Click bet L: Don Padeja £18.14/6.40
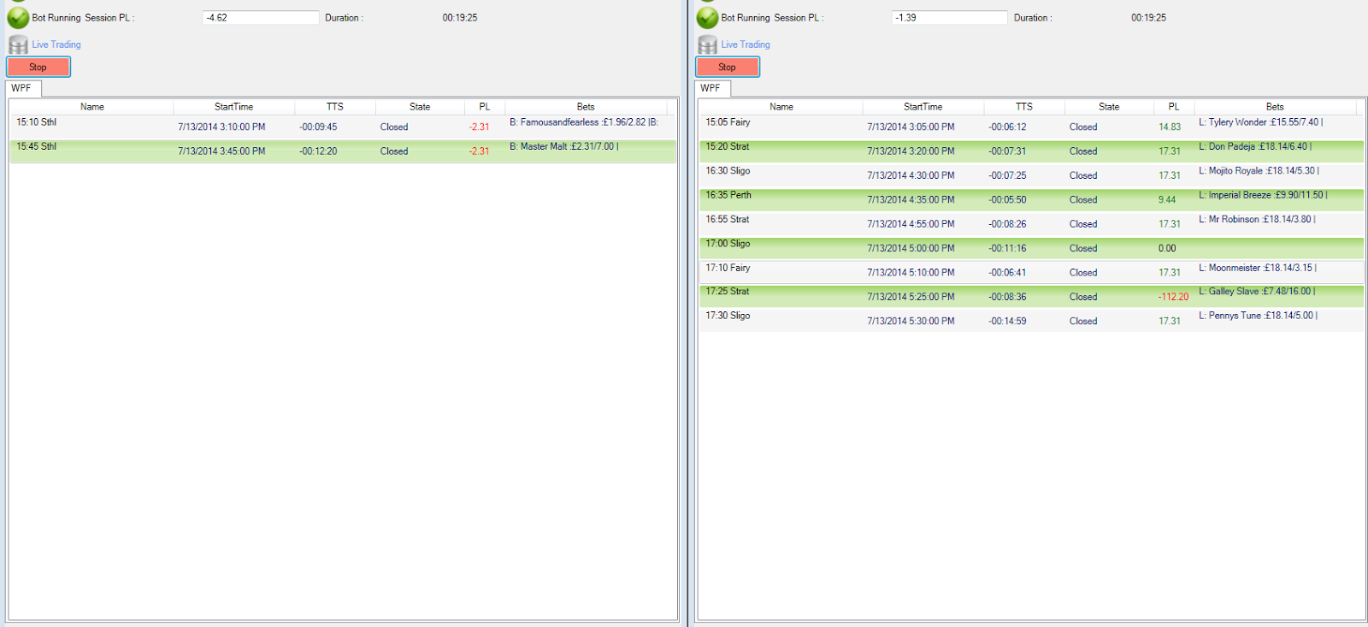 (x=1254, y=146)
